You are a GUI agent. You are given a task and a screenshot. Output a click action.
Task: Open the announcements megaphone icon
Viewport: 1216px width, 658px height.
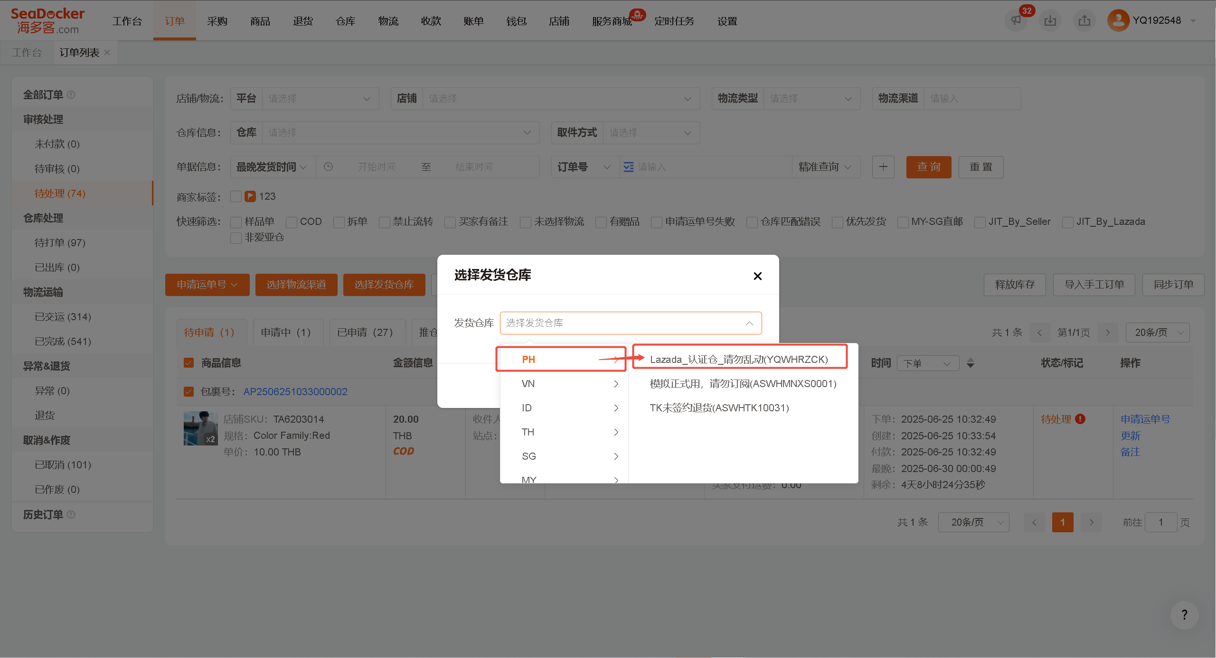pos(1016,20)
